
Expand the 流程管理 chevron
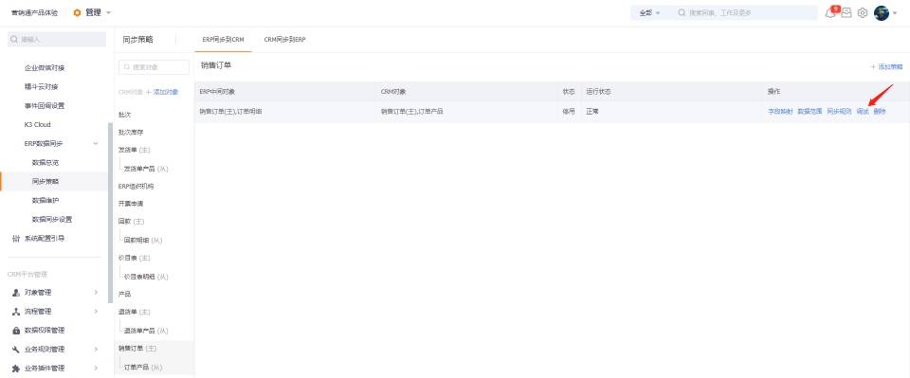pos(96,312)
